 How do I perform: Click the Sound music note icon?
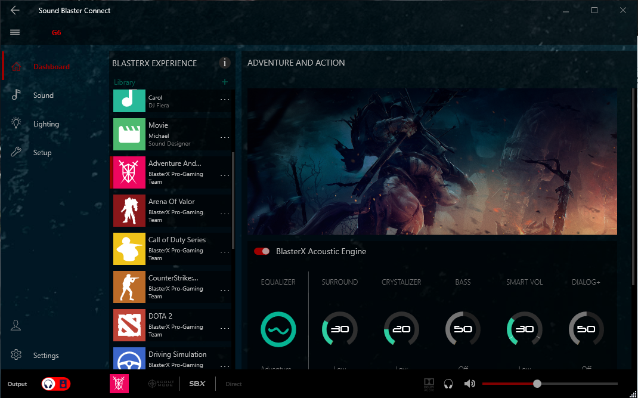pos(16,95)
